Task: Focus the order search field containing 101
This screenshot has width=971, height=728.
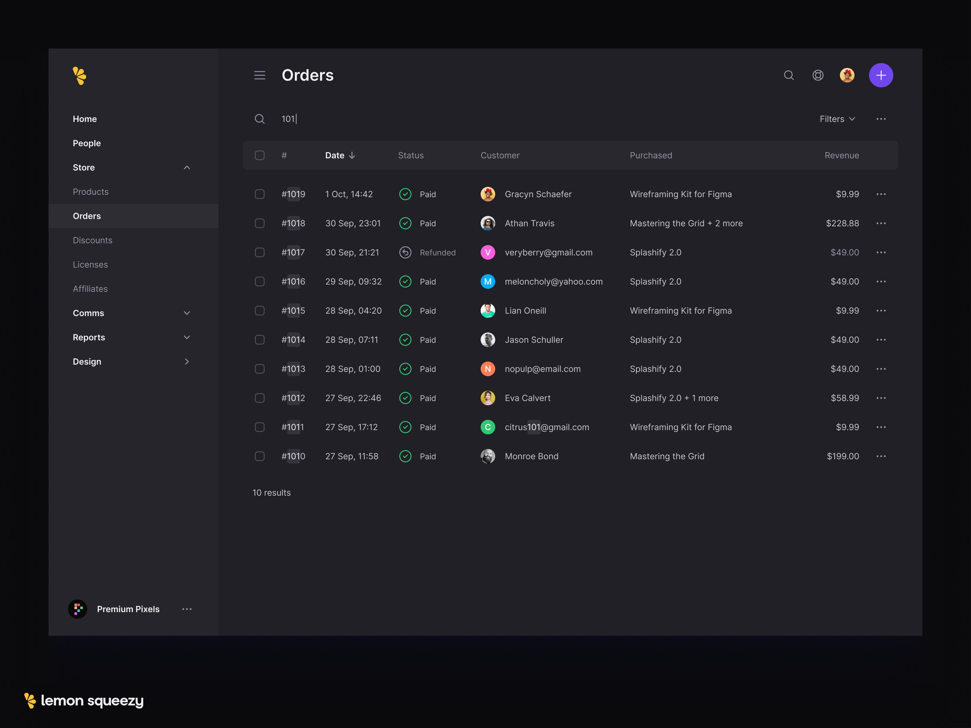Action: 544,119
